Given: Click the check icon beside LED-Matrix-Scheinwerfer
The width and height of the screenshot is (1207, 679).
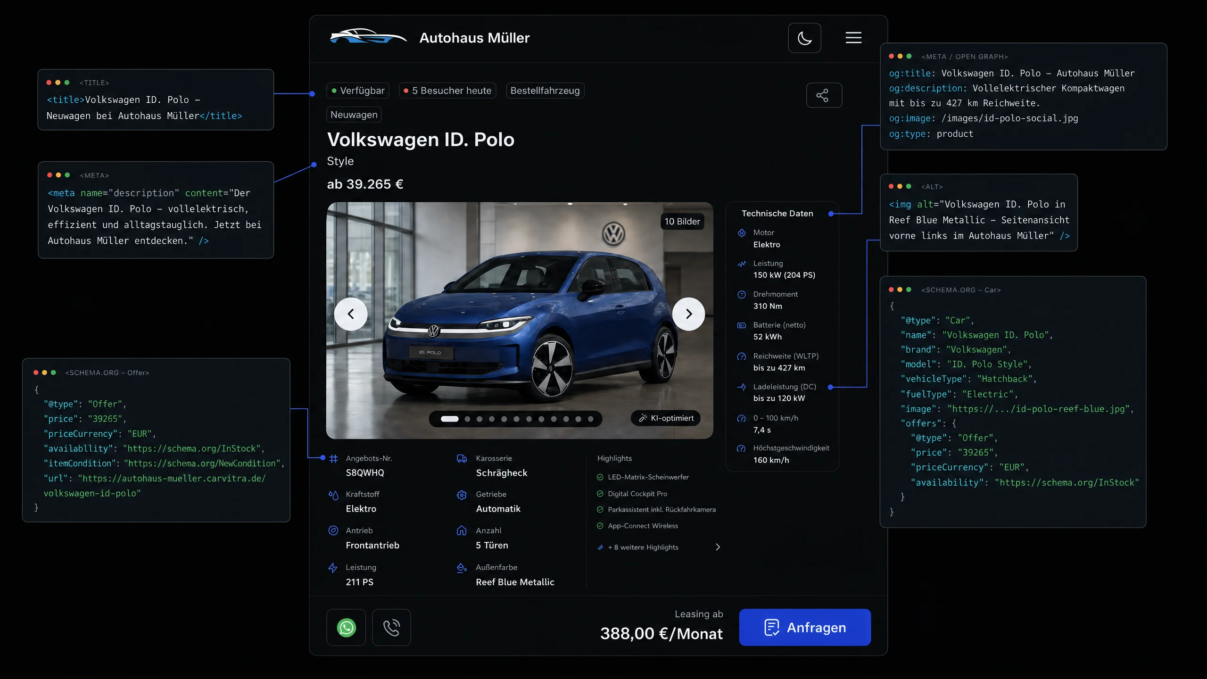Looking at the screenshot, I should pyautogui.click(x=600, y=477).
